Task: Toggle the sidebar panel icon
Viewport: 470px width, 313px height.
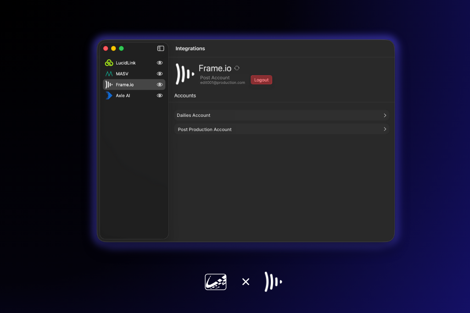Action: [x=161, y=49]
